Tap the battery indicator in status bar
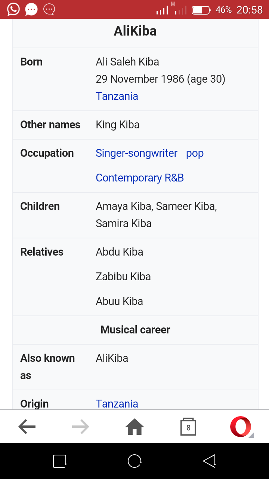 coord(201,10)
